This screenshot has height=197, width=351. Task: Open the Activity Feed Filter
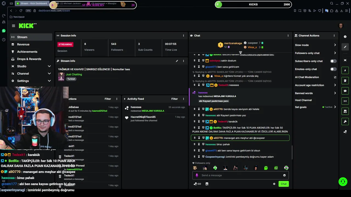click(x=174, y=99)
